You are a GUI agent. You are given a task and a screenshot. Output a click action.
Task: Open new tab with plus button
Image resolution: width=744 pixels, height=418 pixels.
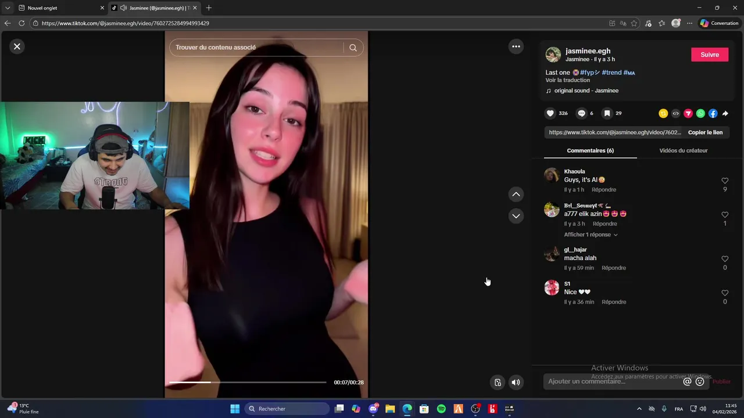(x=209, y=8)
